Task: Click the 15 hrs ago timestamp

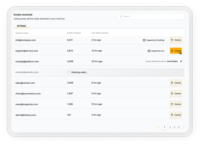Action: (97, 51)
